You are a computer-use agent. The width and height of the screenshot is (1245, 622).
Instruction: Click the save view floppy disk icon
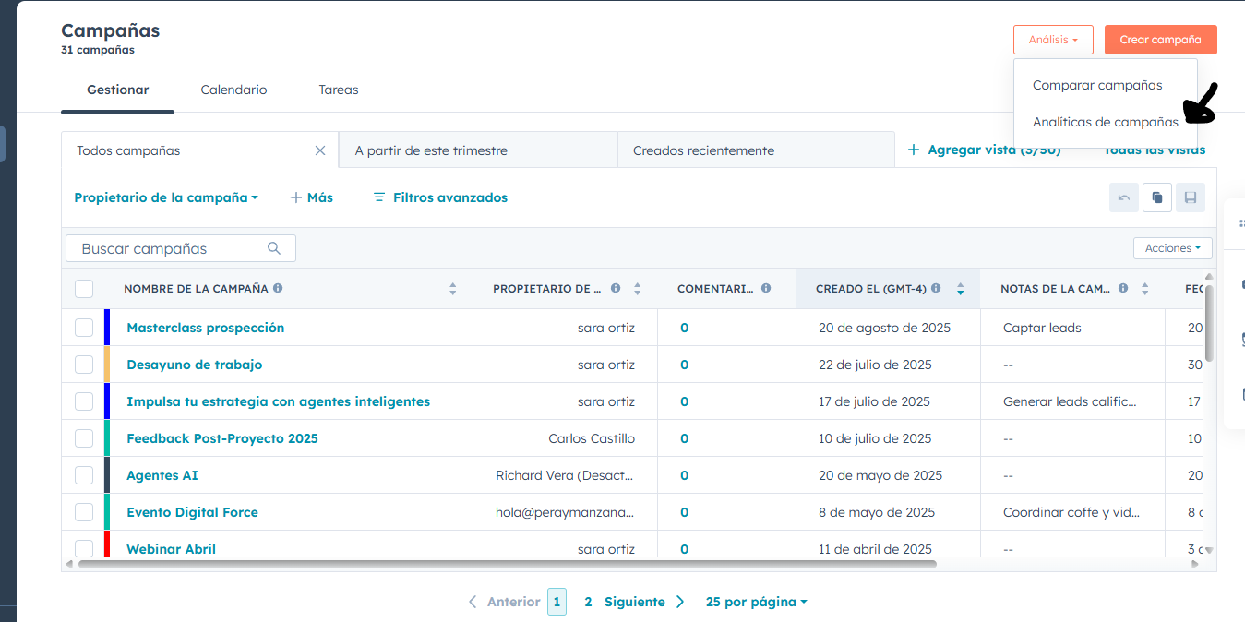click(1190, 197)
